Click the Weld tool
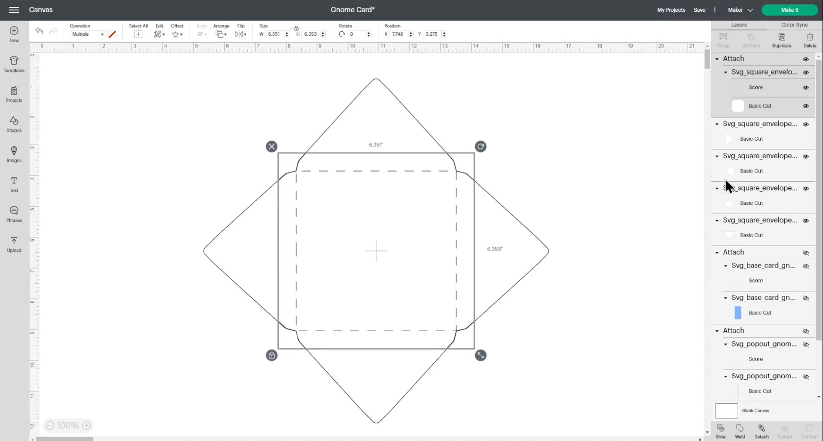823x441 pixels. (740, 431)
